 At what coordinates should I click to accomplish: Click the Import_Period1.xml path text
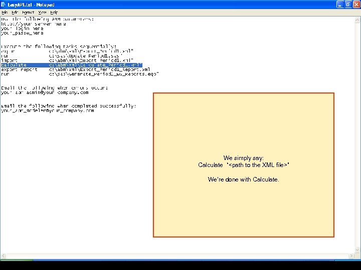pyautogui.click(x=91, y=60)
